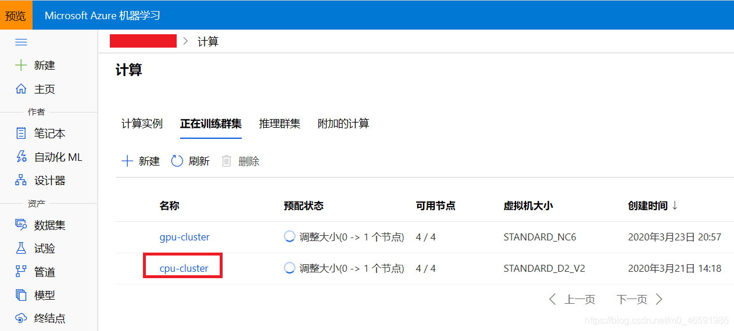The height and width of the screenshot is (331, 734).
Task: Click 2020年3月23日 20:57 cell
Action: click(x=675, y=237)
